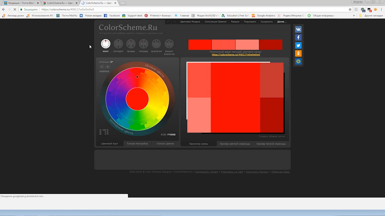The height and width of the screenshot is (216, 385).
Task: Increase hue with plus button
Action: point(107,67)
